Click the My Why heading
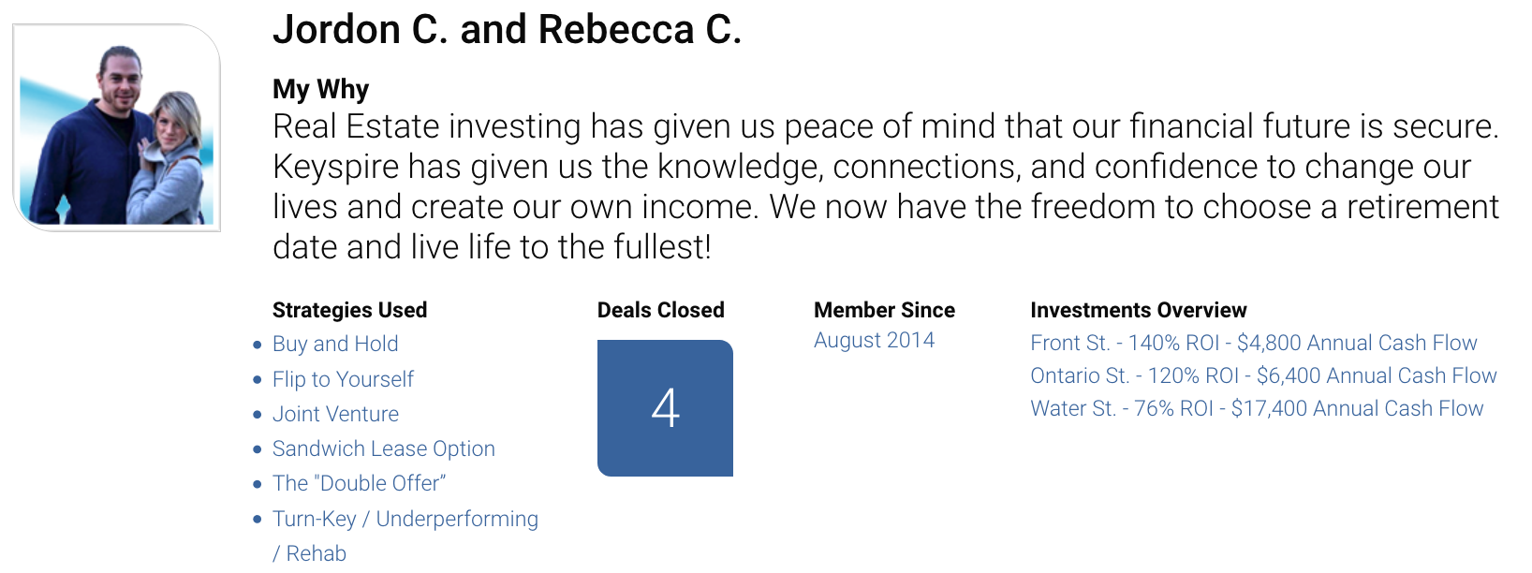 point(320,89)
